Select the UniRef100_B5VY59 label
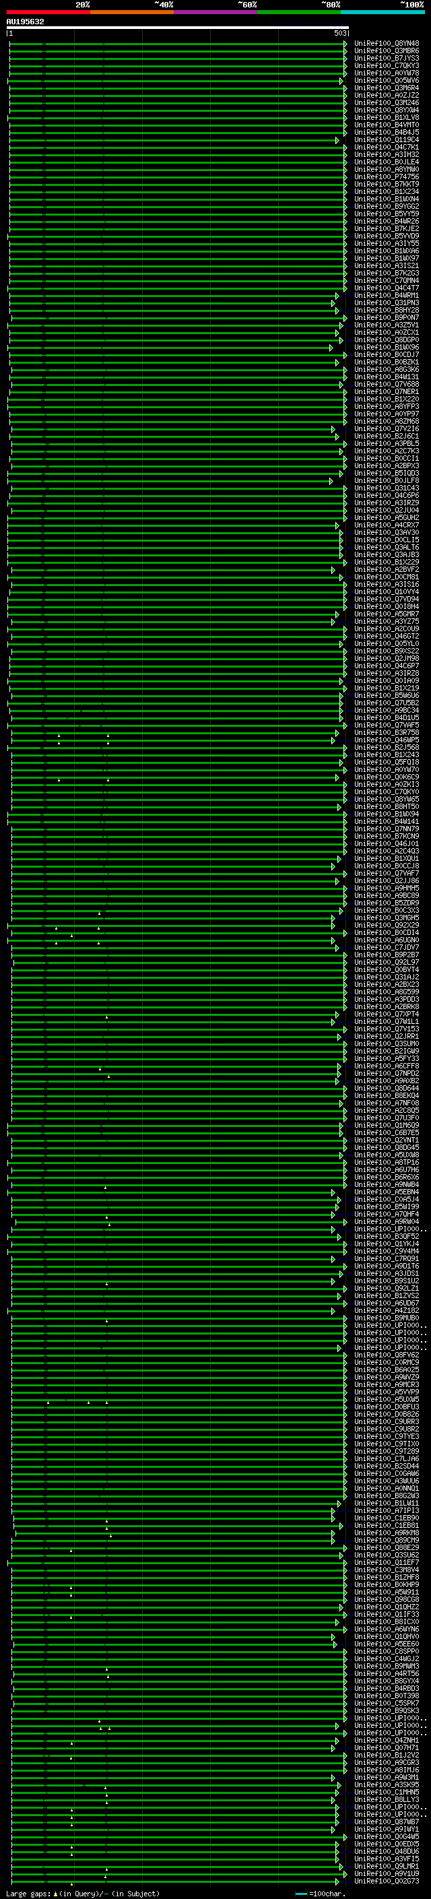Screen dimensions: 431x1899 click(387, 214)
